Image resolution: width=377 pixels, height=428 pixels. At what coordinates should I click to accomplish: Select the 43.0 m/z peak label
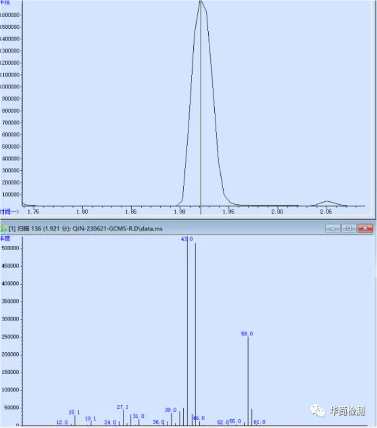[x=187, y=239]
